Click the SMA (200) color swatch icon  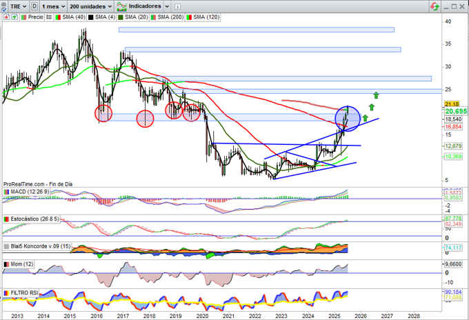[153, 17]
